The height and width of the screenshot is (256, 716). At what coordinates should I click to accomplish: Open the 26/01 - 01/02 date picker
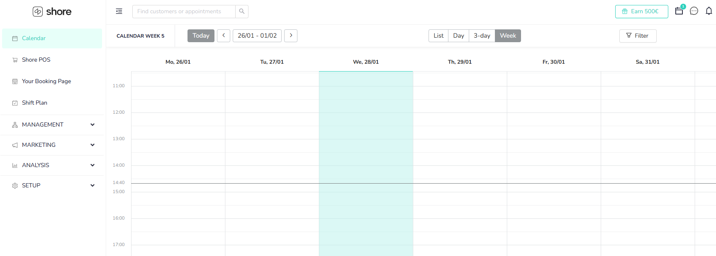click(257, 36)
